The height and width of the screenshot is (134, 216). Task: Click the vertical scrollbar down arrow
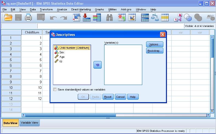point(212,111)
